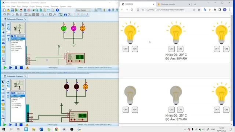Click the overview thumbnail in upper Proteus window

pos(18,28)
